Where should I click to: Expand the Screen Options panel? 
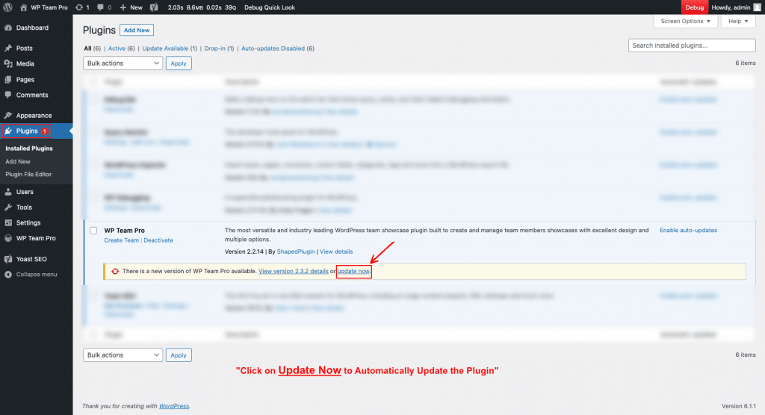coord(686,21)
